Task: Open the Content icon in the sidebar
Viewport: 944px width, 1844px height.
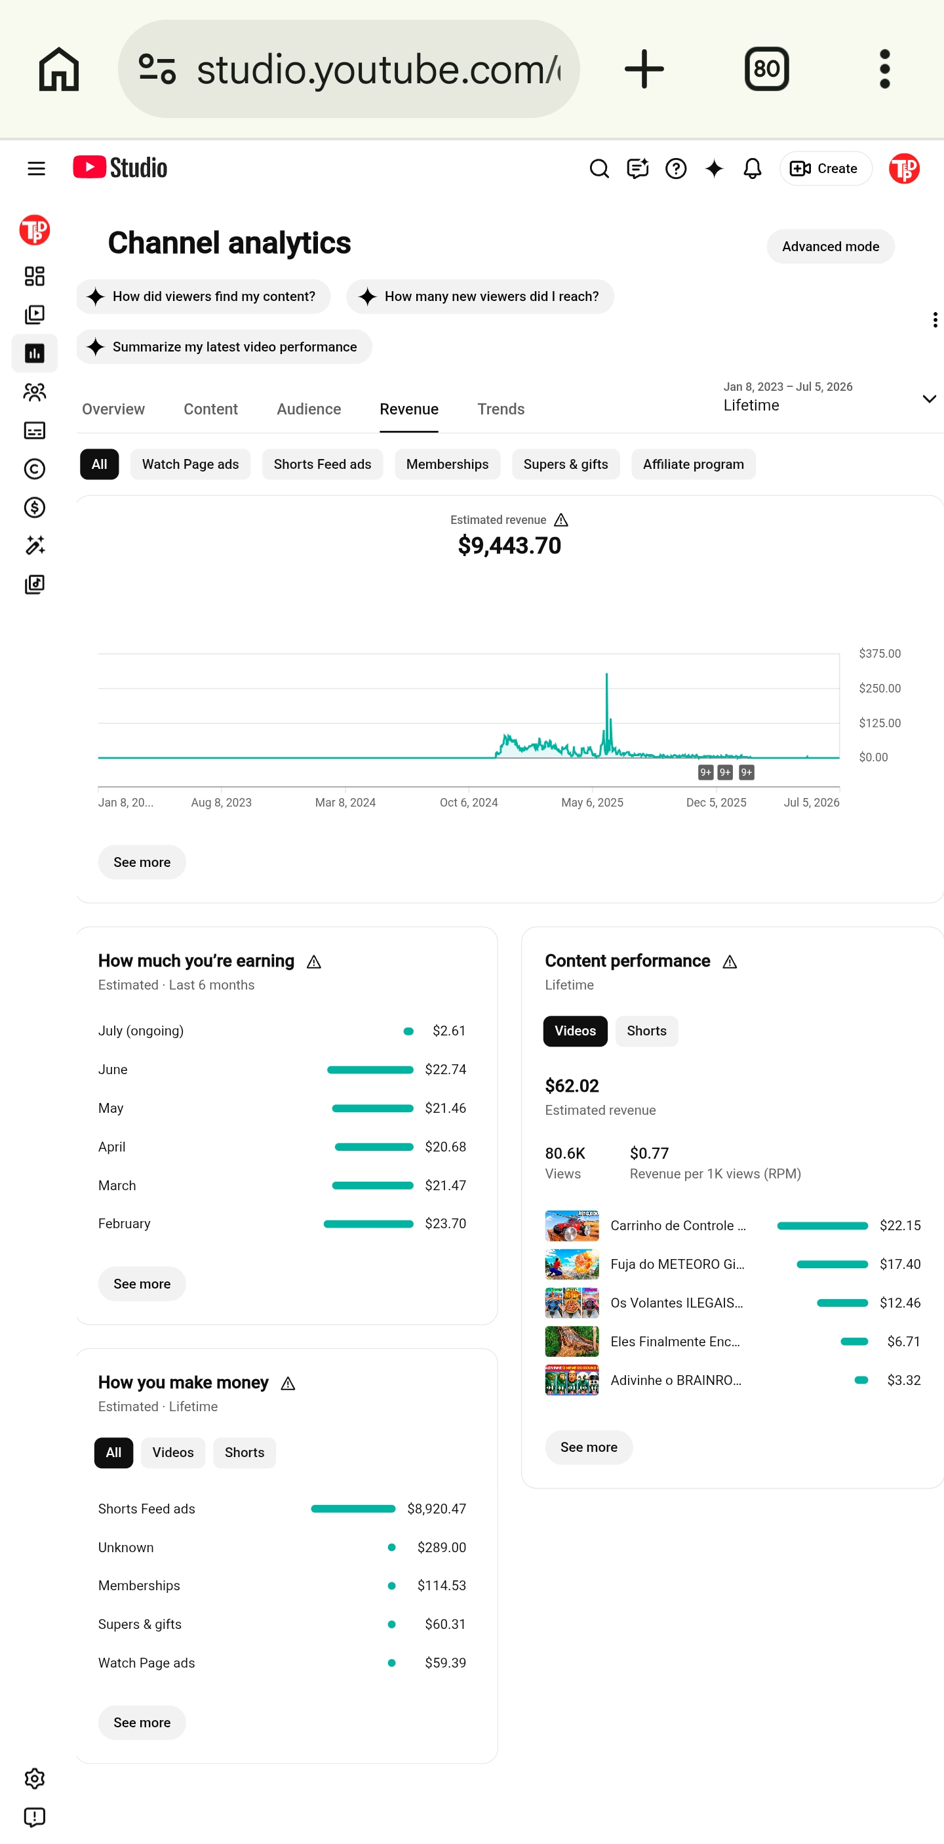Action: coord(34,315)
